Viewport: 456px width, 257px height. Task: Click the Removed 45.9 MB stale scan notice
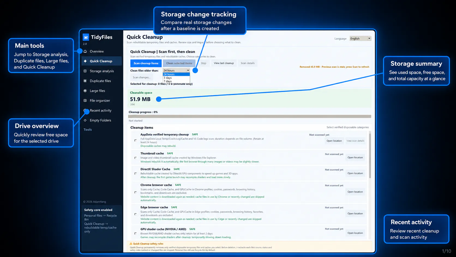coord(334,67)
